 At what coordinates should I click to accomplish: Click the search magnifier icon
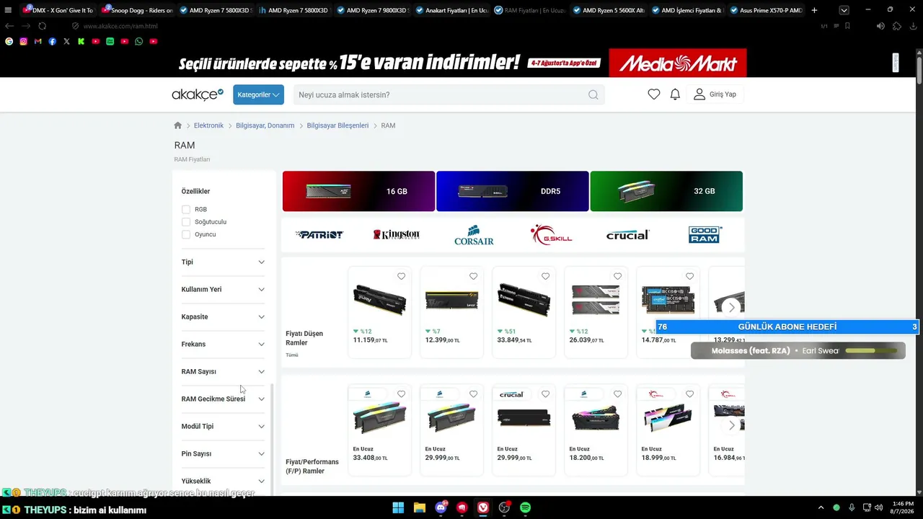593,94
